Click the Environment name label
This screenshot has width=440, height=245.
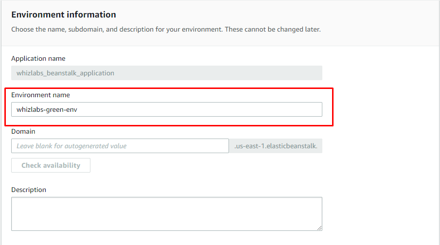coord(40,95)
